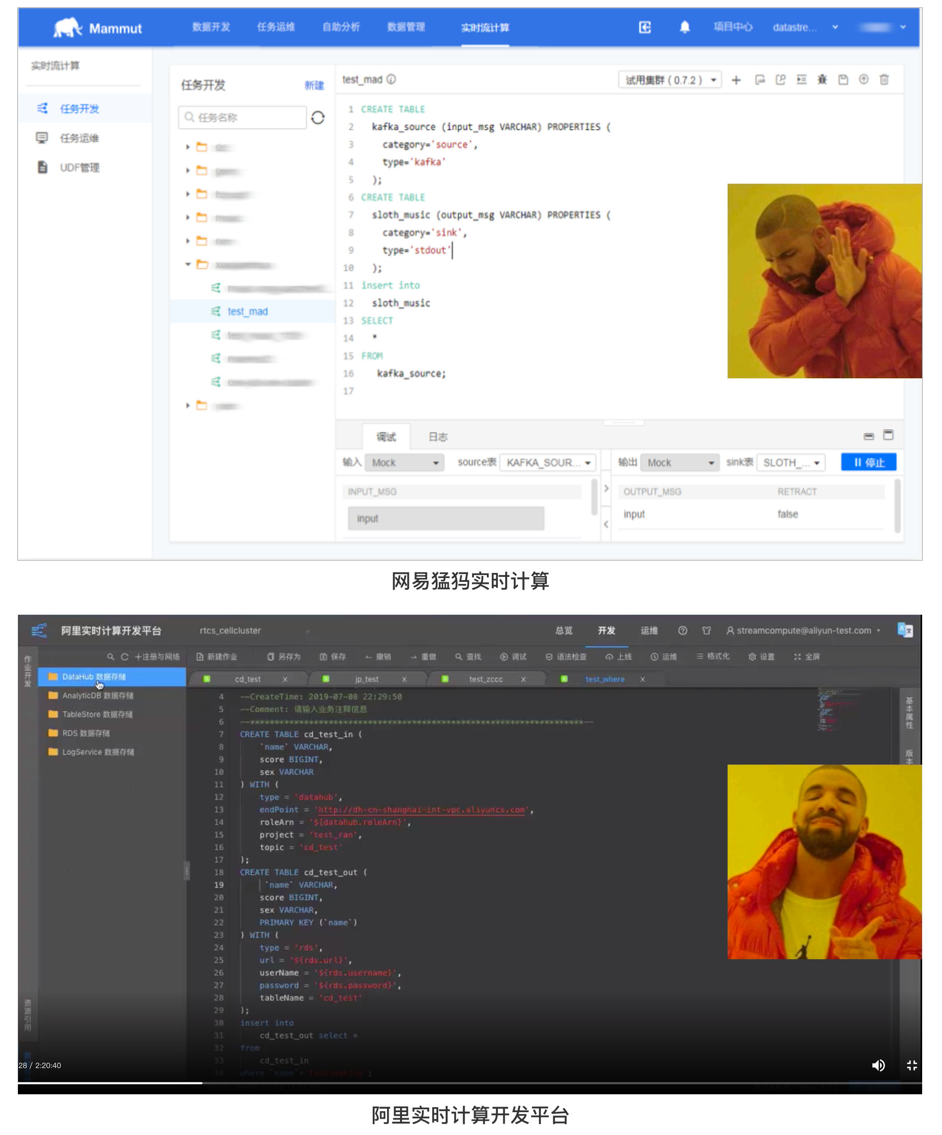This screenshot has height=1135, width=942.
Task: Open the source表 KAFKA_SOUR... dropdown
Action: click(548, 463)
